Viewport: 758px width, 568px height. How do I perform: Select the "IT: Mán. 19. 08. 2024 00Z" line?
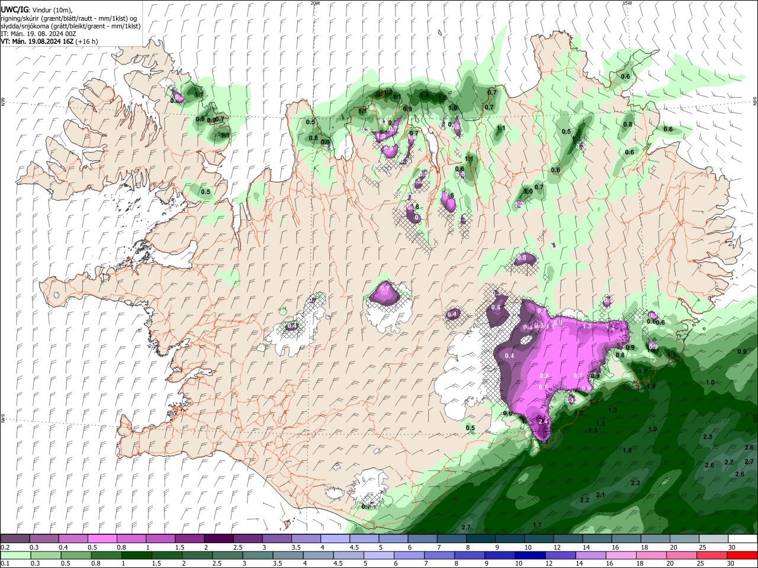[38, 34]
